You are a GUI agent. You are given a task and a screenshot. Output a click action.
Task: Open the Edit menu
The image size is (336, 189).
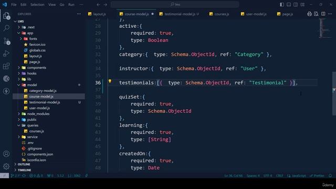click(23, 5)
